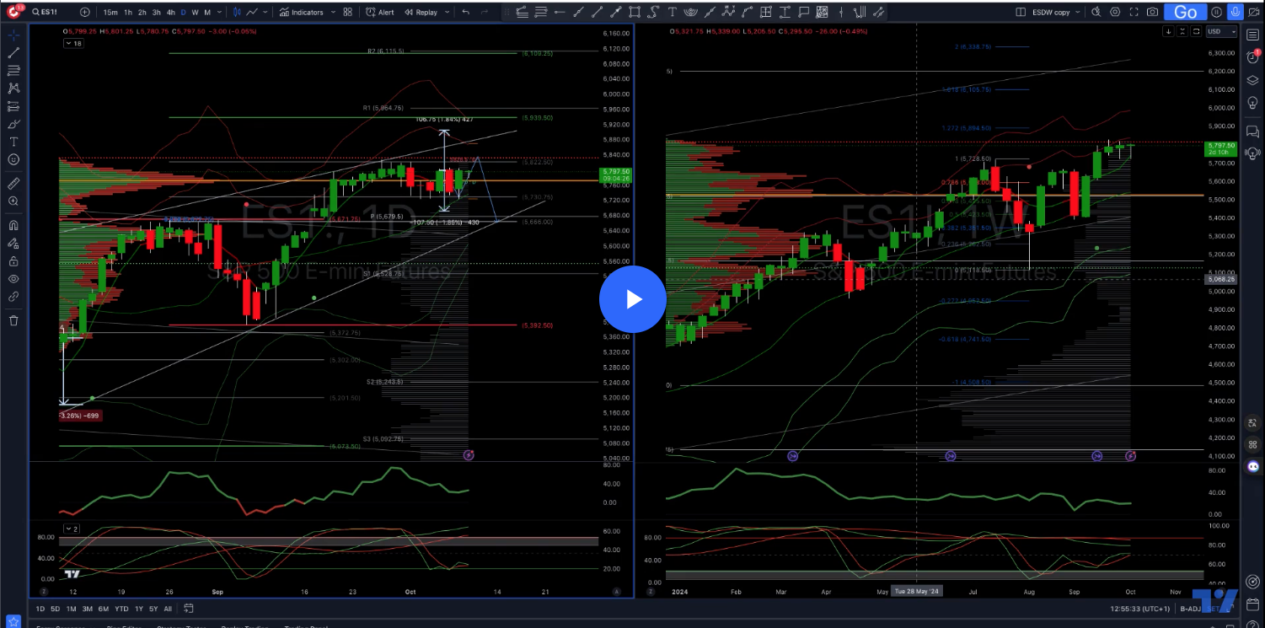Screen dimensions: 1265x628
Task: Select the ruler measure tool
Action: click(x=13, y=183)
